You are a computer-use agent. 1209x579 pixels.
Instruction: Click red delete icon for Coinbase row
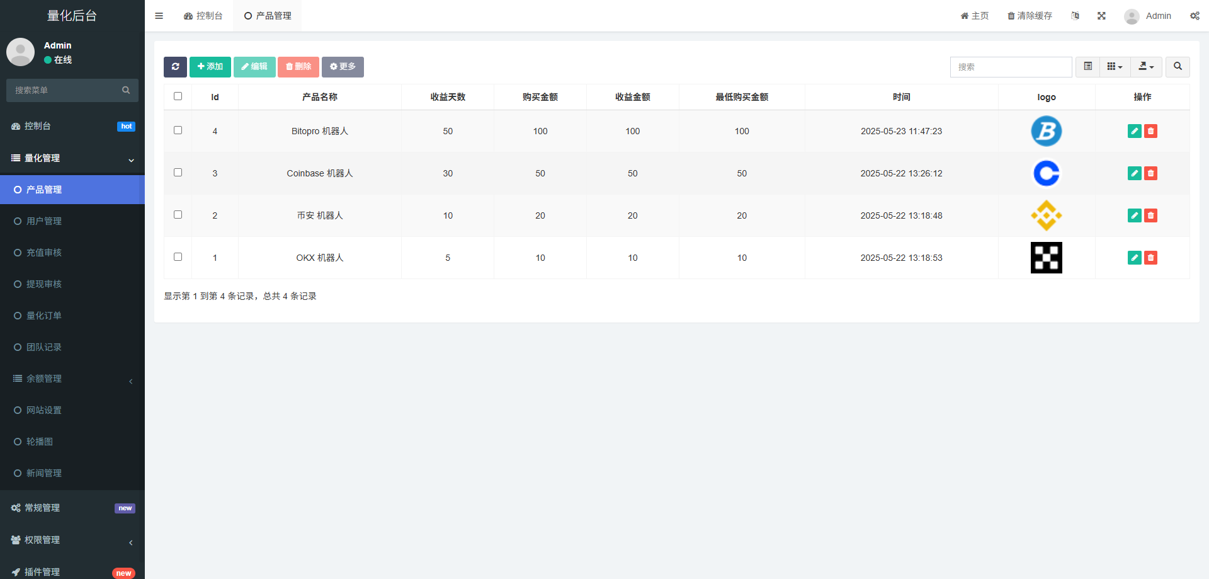[1150, 173]
